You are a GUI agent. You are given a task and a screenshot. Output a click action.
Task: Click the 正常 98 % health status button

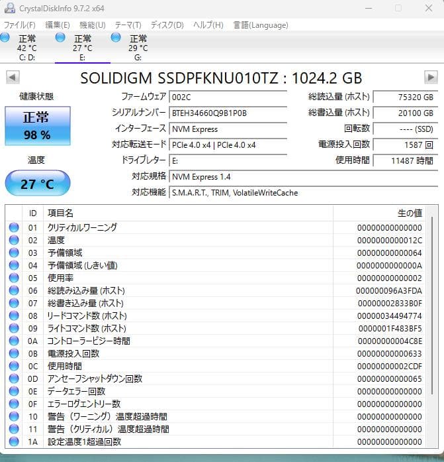[x=38, y=126]
